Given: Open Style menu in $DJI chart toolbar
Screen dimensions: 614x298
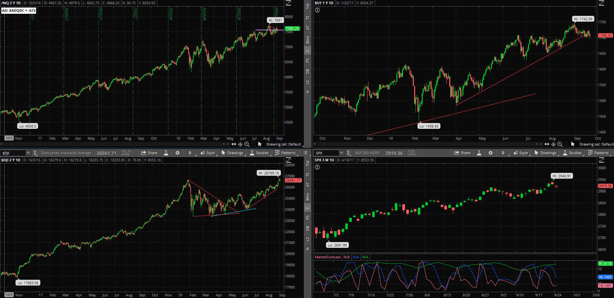Looking at the screenshot, I should click(x=208, y=153).
